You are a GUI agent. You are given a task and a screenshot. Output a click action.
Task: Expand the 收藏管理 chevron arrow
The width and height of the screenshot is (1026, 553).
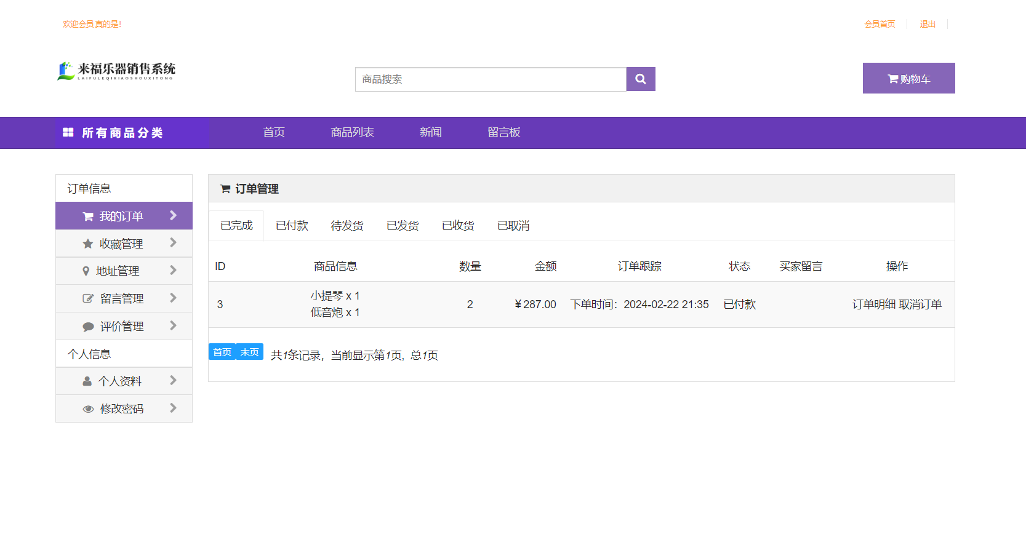click(x=173, y=242)
